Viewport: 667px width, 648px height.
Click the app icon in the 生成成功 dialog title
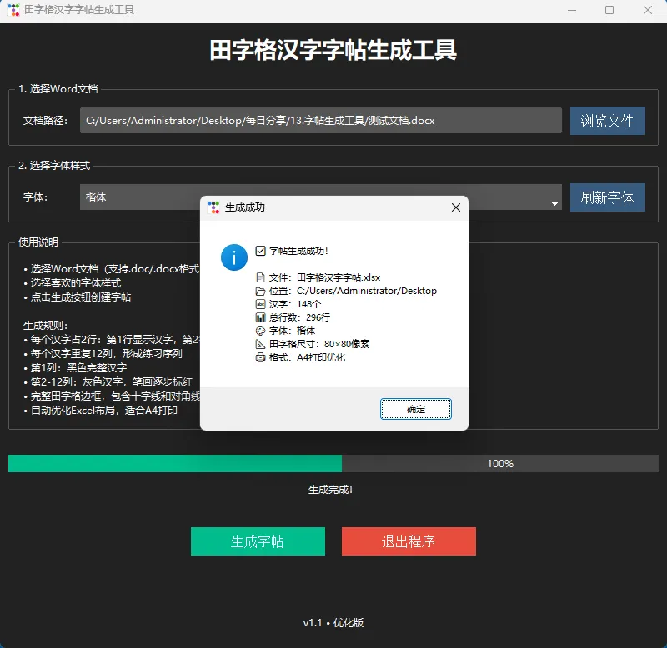(213, 207)
